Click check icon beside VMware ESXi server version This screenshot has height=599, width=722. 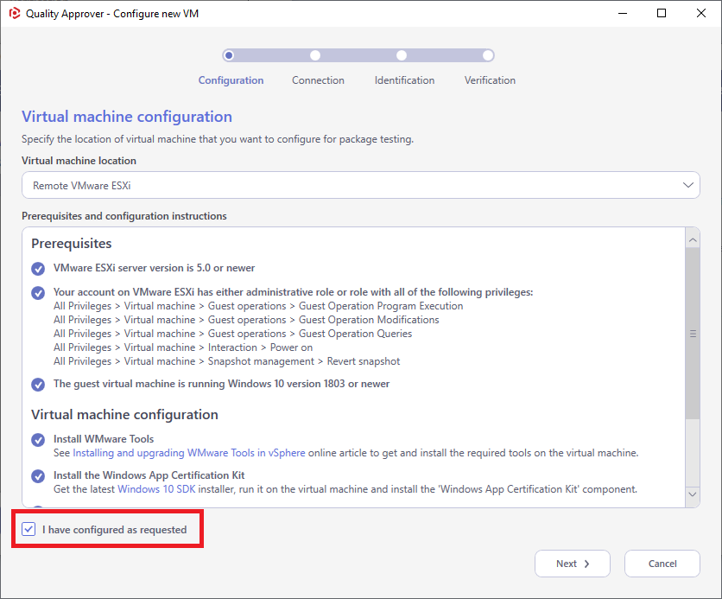38,269
